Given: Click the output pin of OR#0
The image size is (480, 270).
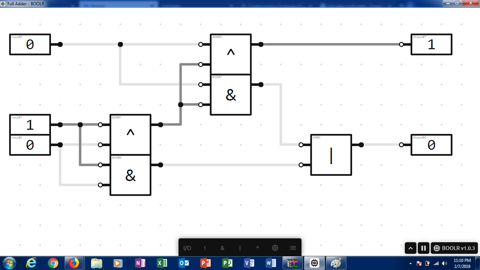Looking at the screenshot, I should tap(361, 144).
